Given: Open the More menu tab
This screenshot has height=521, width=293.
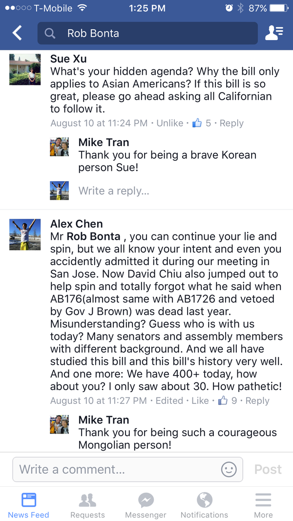Looking at the screenshot, I should [x=263, y=505].
